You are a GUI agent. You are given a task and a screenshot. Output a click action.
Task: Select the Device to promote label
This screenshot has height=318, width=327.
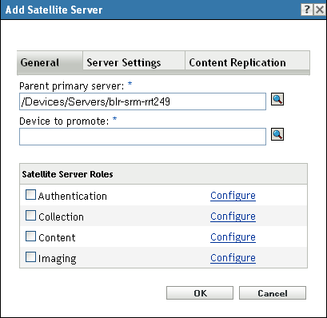64,121
